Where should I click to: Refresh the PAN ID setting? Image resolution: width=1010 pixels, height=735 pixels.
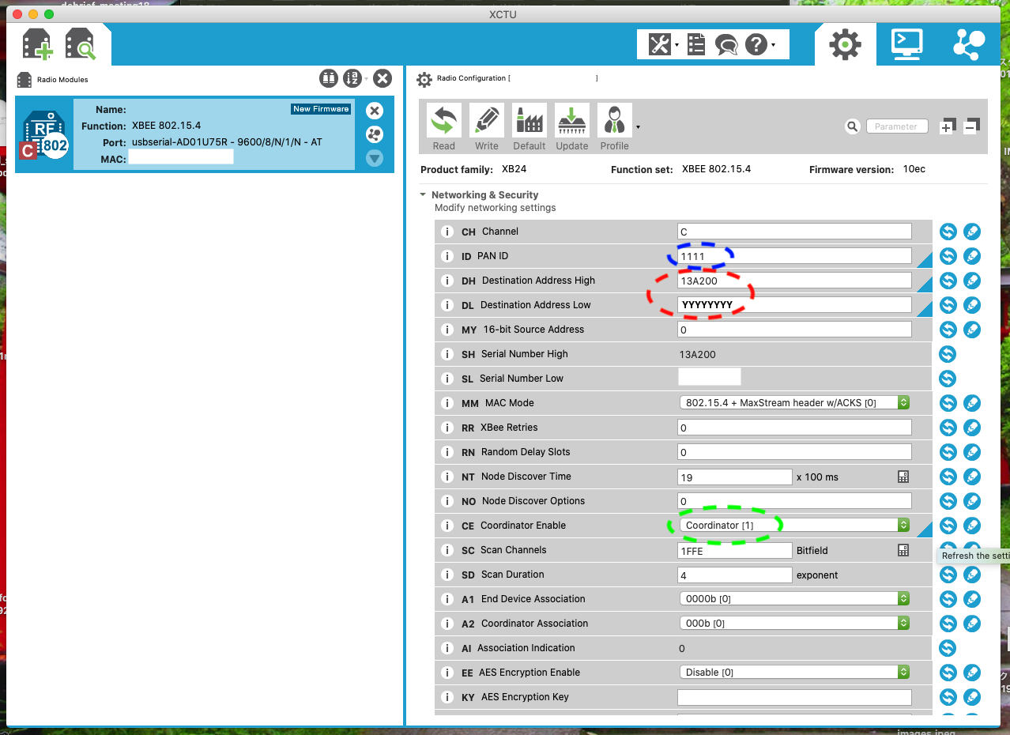point(948,256)
